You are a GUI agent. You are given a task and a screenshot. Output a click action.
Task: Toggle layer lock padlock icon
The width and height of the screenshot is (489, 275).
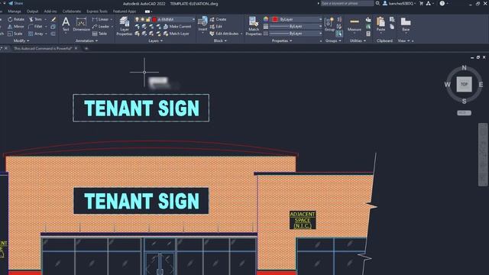148,19
